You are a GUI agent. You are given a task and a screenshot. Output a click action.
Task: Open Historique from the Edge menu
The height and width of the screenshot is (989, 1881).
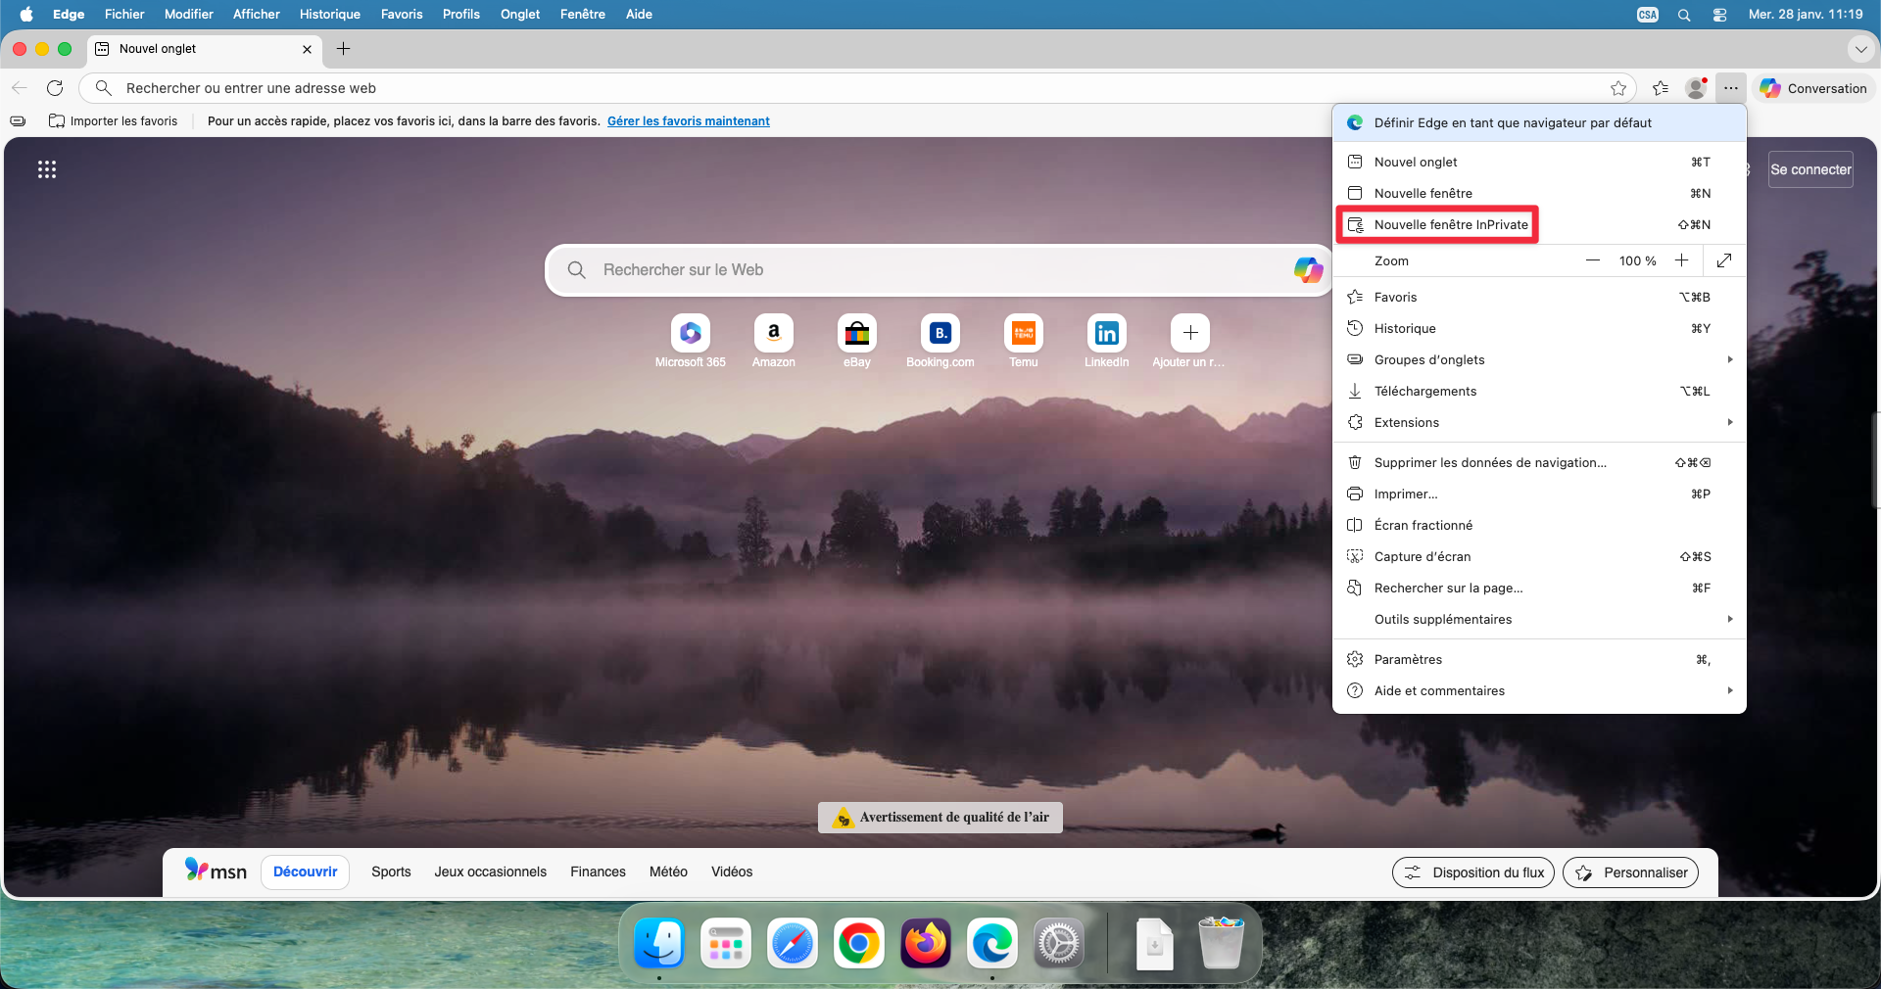(1540, 328)
